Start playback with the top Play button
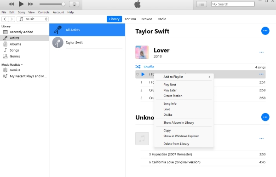 [x=21, y=4]
